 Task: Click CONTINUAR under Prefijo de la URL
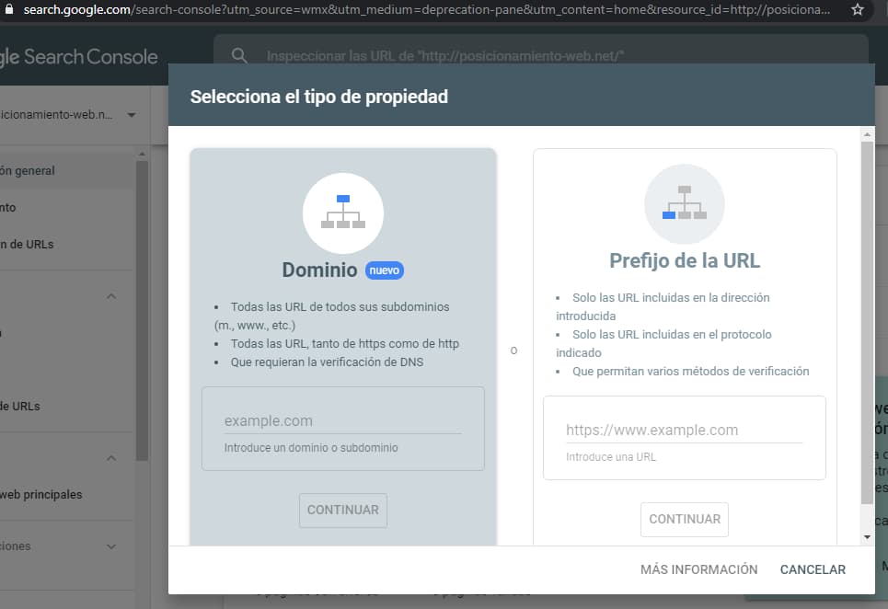tap(685, 519)
